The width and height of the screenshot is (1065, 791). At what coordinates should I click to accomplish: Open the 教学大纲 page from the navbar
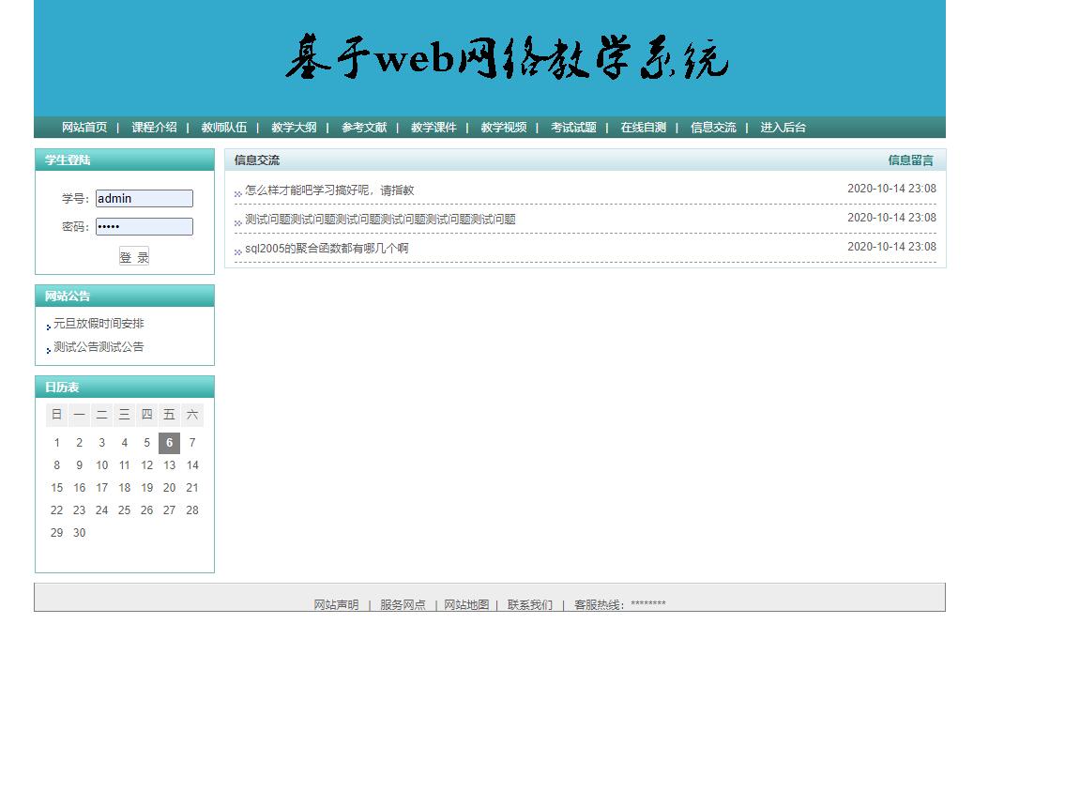click(x=294, y=127)
